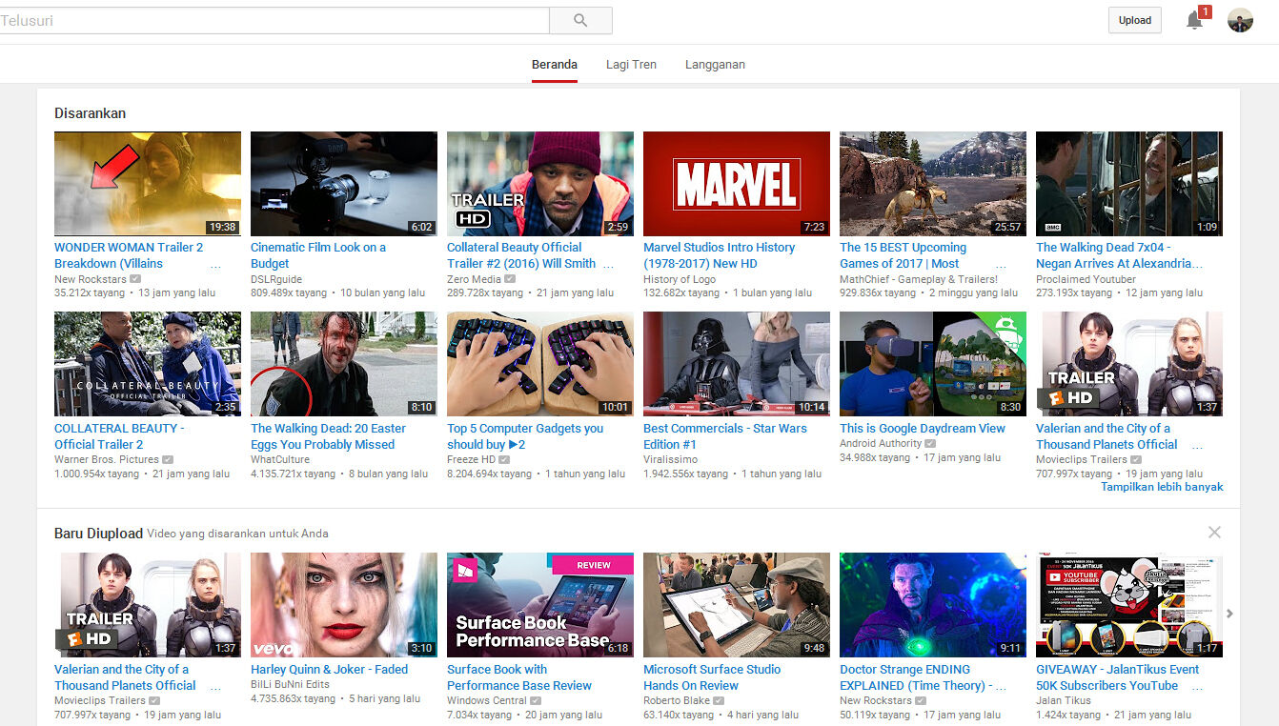Open the Top 5 Computer Gadgets thumbnail
This screenshot has width=1279, height=726.
(x=540, y=364)
